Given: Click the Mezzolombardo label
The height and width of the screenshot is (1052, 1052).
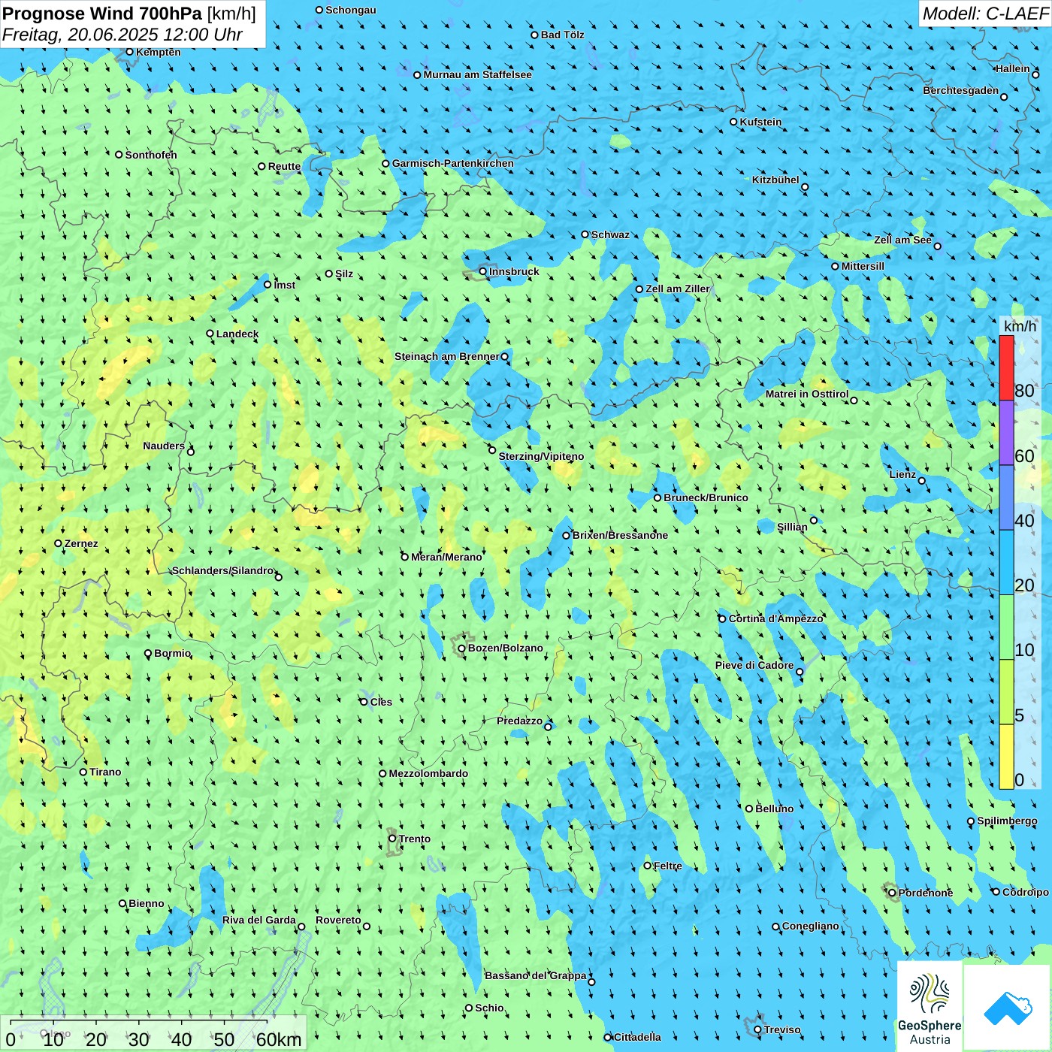Looking at the screenshot, I should click(x=428, y=773).
